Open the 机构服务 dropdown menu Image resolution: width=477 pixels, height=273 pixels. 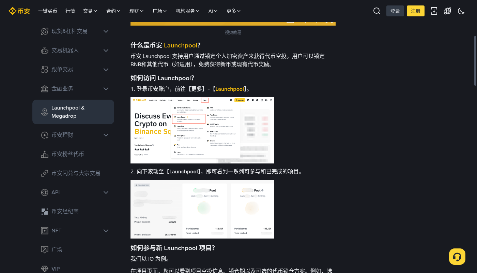[188, 11]
